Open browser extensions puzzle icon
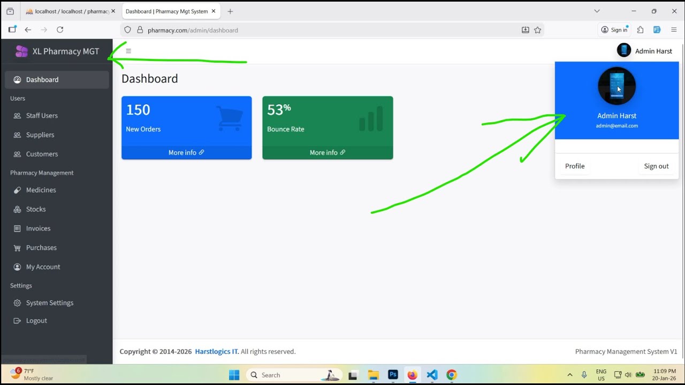Screen dimensions: 685x385 640,30
